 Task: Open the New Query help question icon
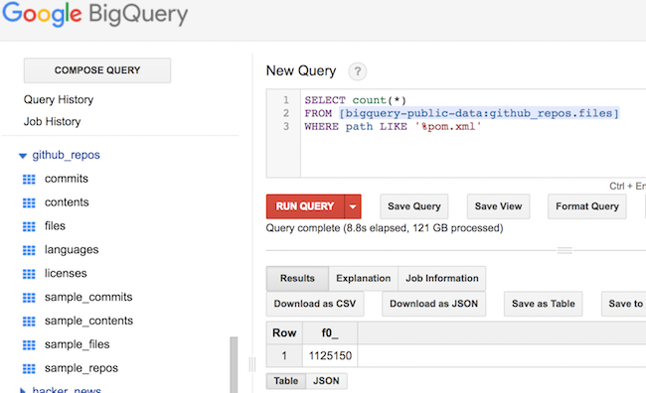point(358,71)
